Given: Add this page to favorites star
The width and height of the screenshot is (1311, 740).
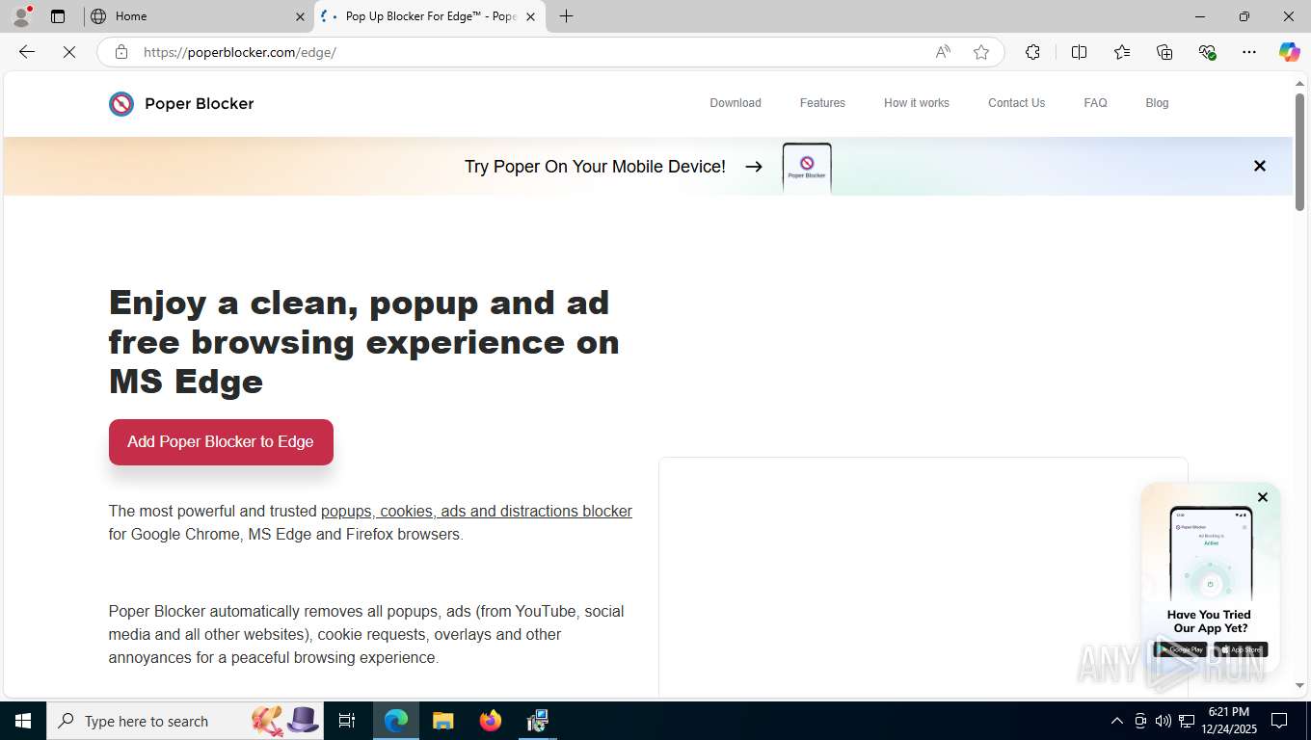Looking at the screenshot, I should coord(981,52).
